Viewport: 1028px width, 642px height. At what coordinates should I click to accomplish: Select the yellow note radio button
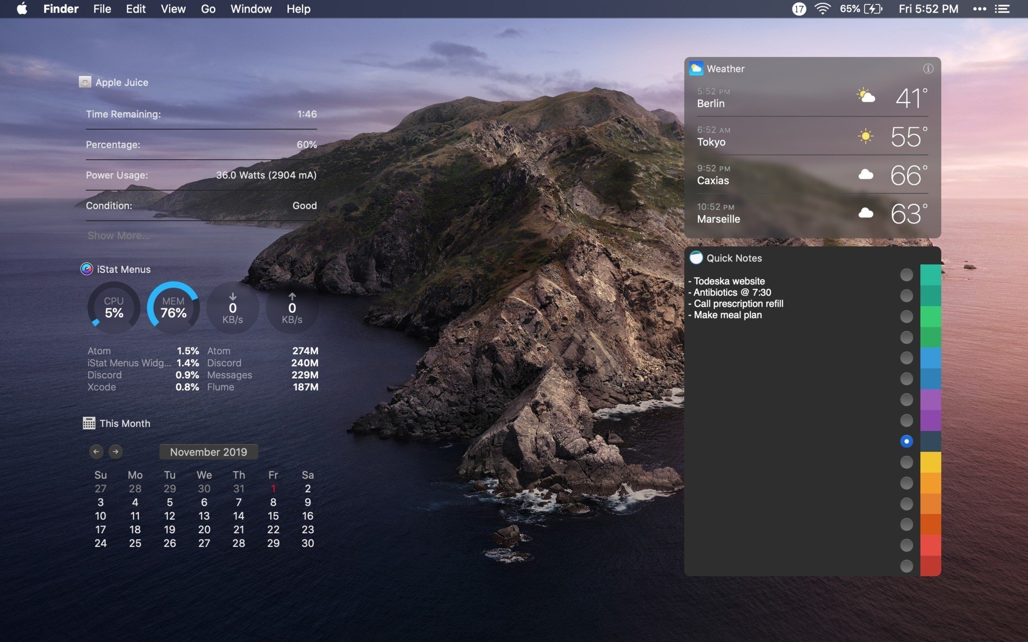(x=906, y=462)
